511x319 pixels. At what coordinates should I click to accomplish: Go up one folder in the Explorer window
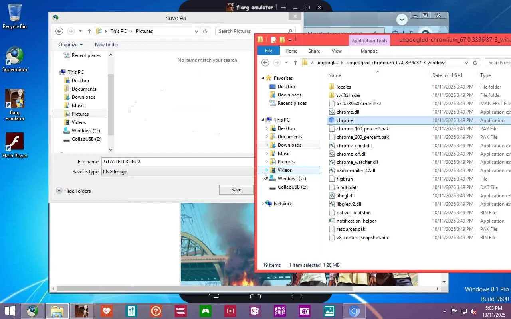pyautogui.click(x=295, y=63)
